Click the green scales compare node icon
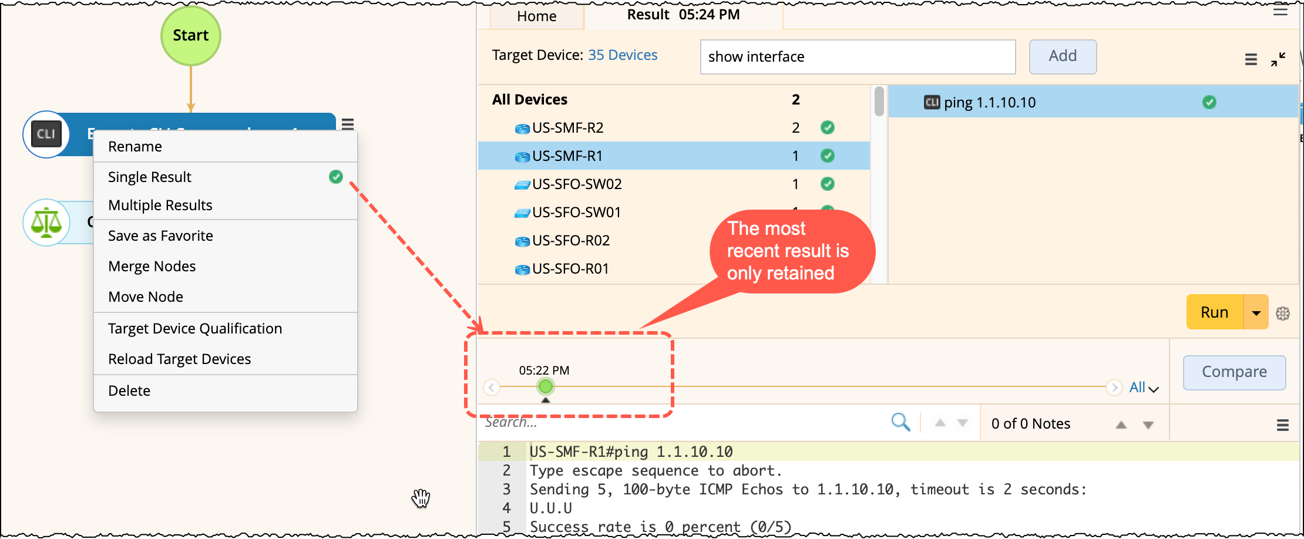This screenshot has height=539, width=1304. pyautogui.click(x=46, y=223)
